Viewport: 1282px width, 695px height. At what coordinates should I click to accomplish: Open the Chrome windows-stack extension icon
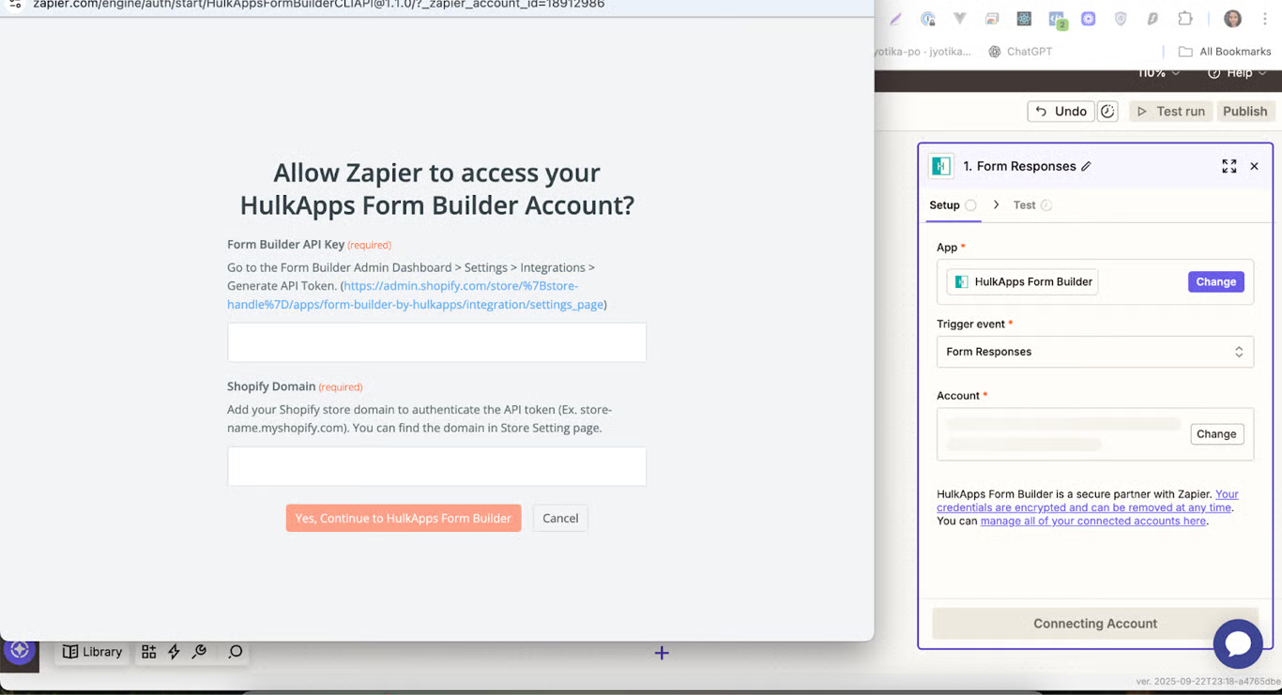(992, 19)
